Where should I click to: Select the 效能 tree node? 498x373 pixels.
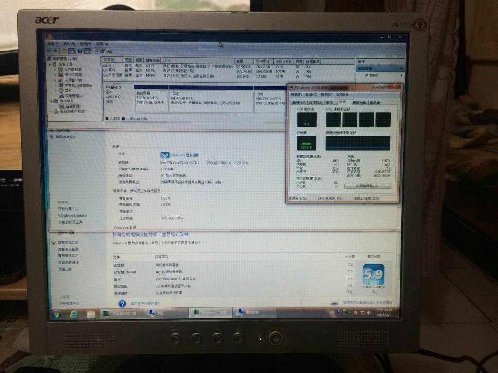(65, 91)
